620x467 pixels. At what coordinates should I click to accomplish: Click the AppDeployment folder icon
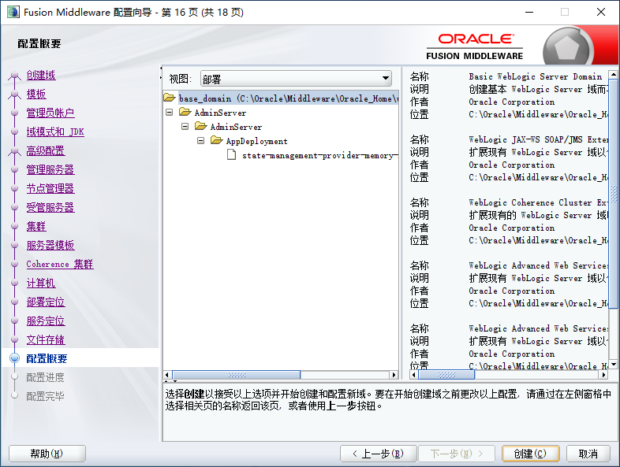click(217, 140)
